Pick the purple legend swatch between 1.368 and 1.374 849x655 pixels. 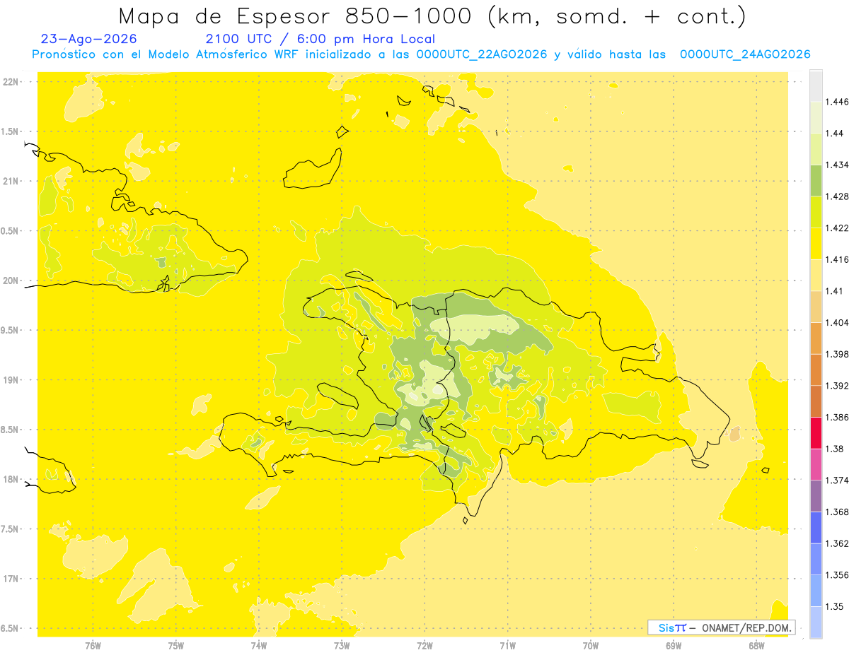[816, 495]
